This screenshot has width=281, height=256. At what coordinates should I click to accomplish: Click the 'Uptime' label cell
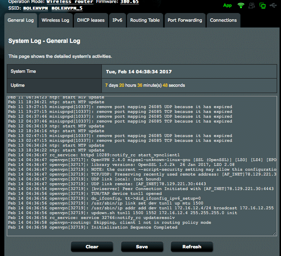pos(54,85)
